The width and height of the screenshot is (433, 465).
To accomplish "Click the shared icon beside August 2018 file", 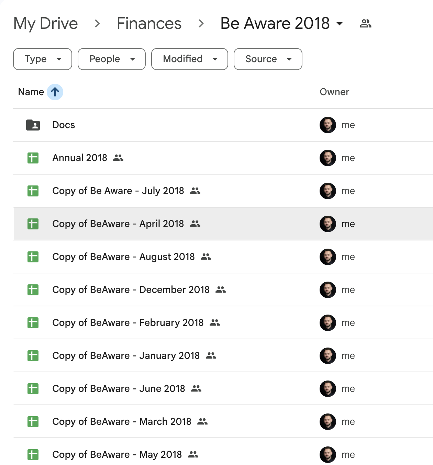I will click(206, 257).
